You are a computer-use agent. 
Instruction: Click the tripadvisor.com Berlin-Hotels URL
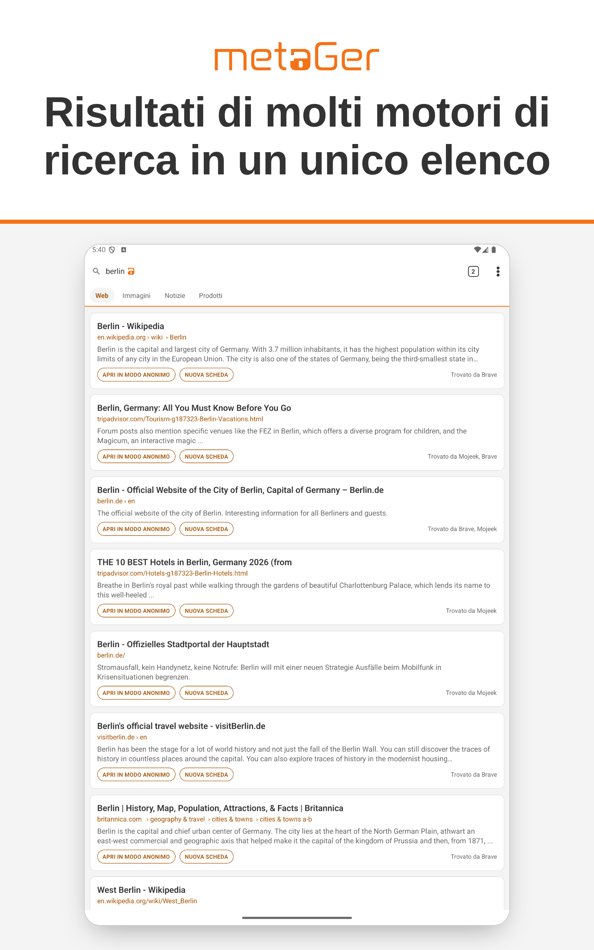tap(173, 573)
